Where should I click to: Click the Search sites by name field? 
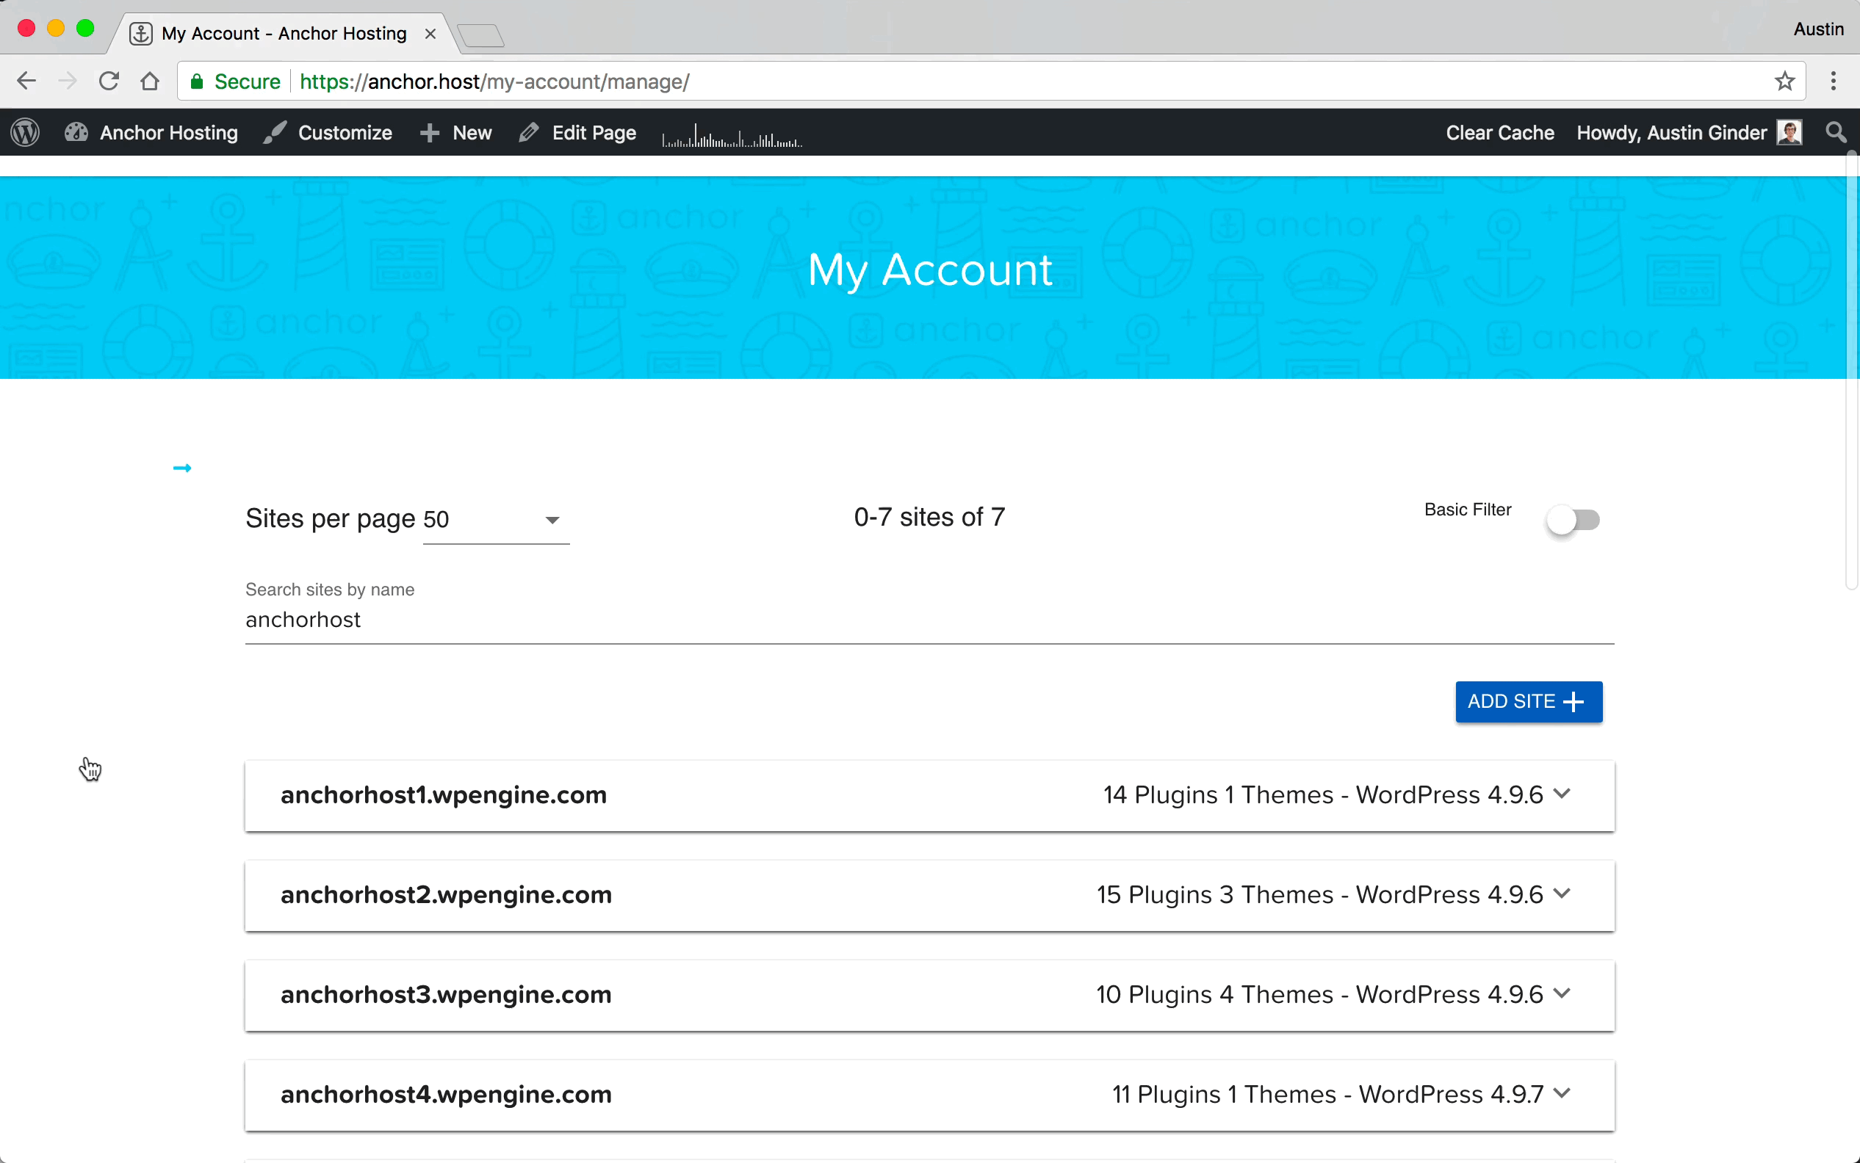[x=929, y=619]
